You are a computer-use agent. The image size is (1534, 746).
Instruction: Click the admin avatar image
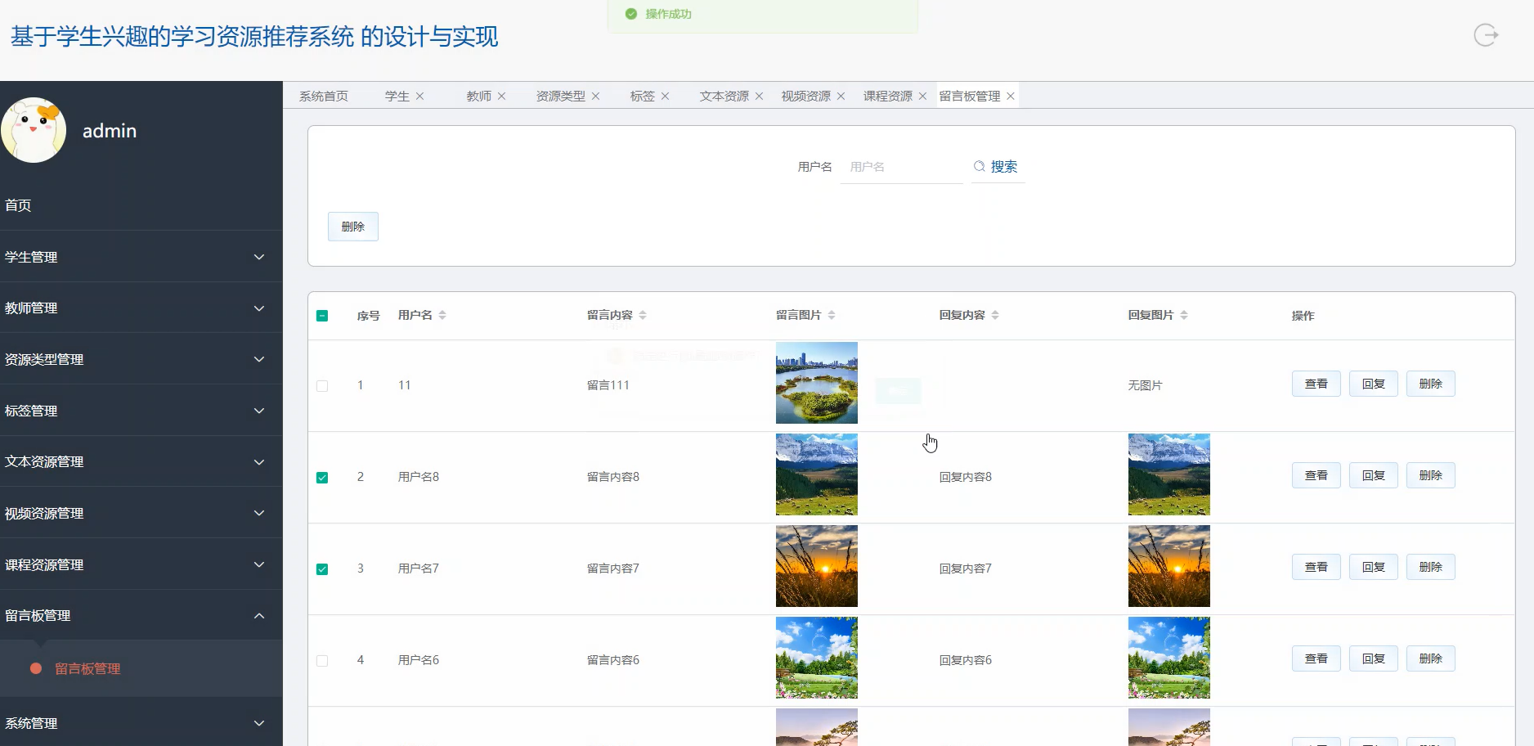coord(34,130)
